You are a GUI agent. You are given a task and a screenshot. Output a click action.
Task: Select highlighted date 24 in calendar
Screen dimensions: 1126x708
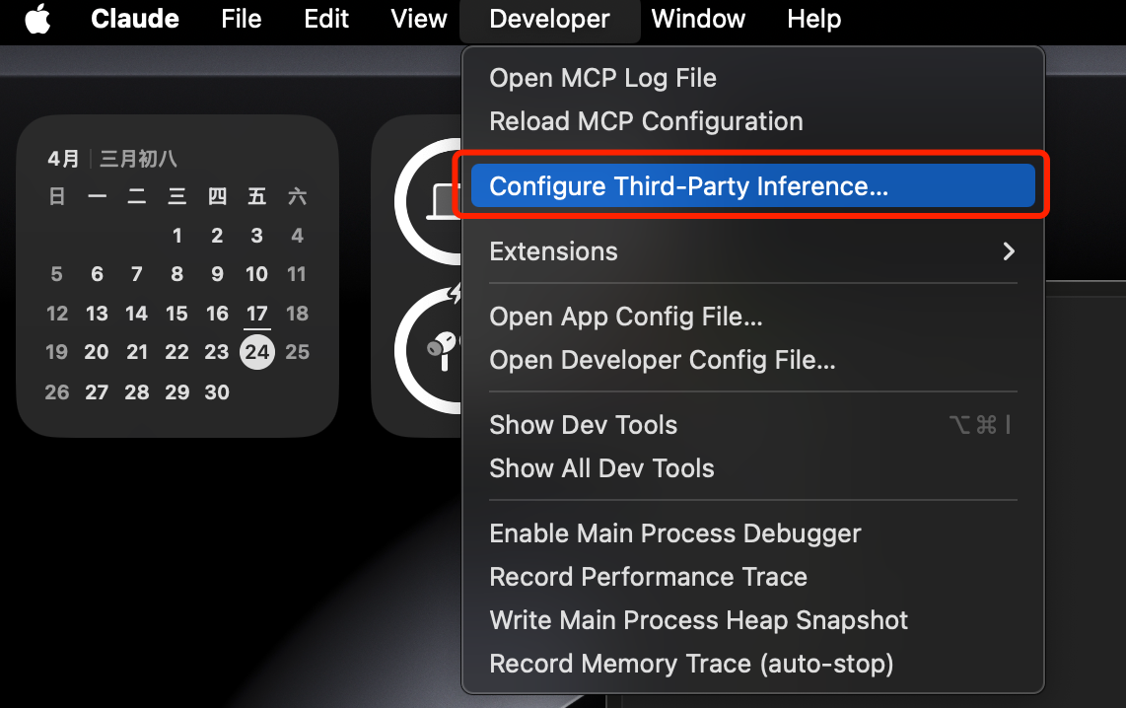257,352
